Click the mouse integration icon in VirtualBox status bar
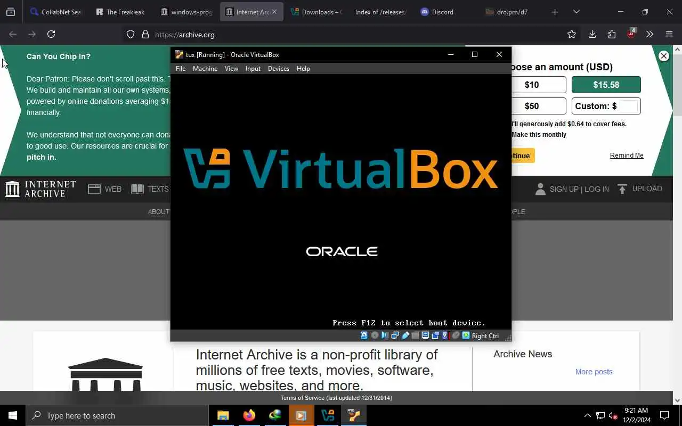 [456, 335]
